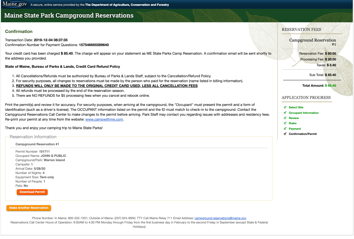This screenshot has width=354, height=239.
Task: Click the Reservation Information section legend
Action: pos(33,137)
